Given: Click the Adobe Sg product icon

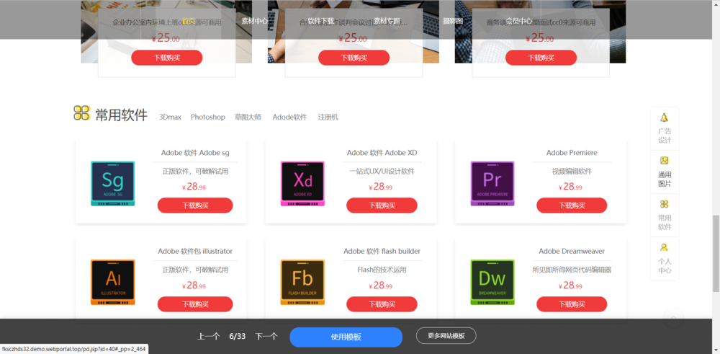Looking at the screenshot, I should (x=113, y=183).
